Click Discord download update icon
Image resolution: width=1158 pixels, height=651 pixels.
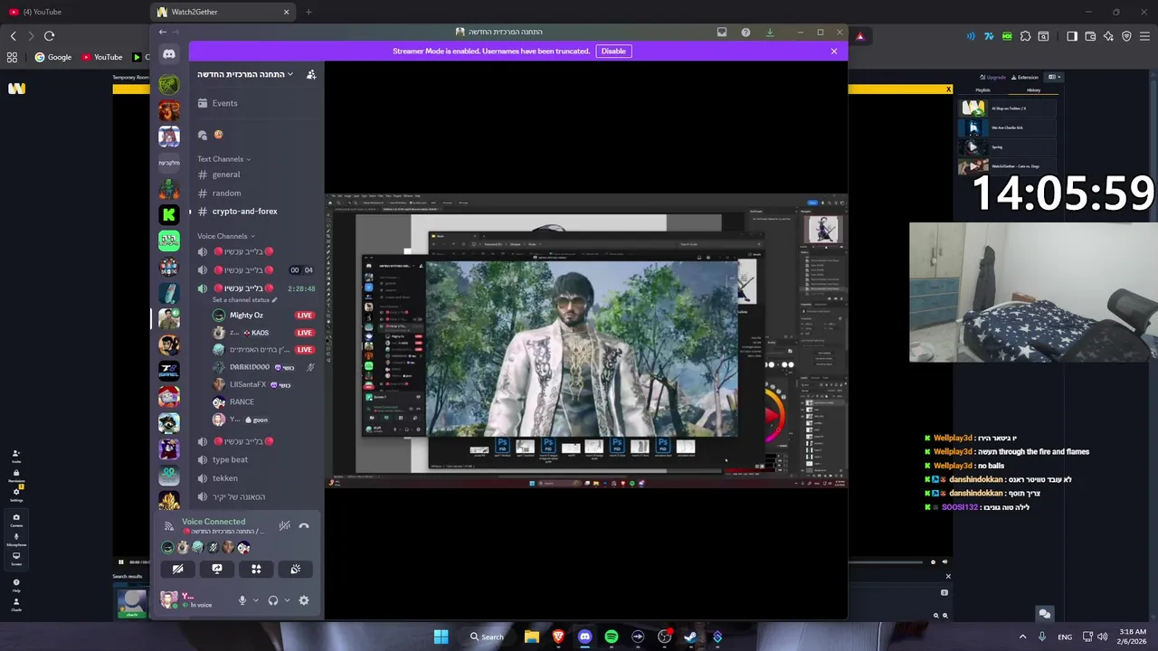(x=770, y=33)
